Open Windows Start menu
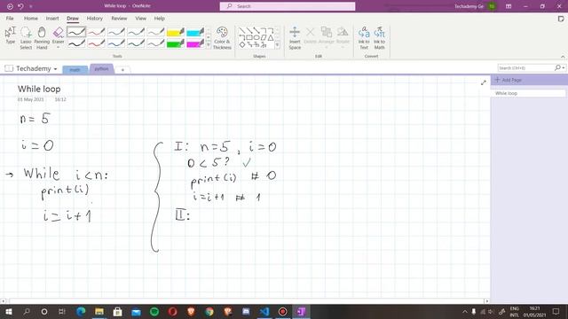568x319 pixels. coord(9,311)
